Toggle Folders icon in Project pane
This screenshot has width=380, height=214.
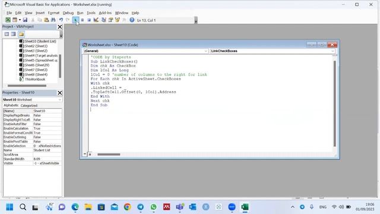pos(21,34)
